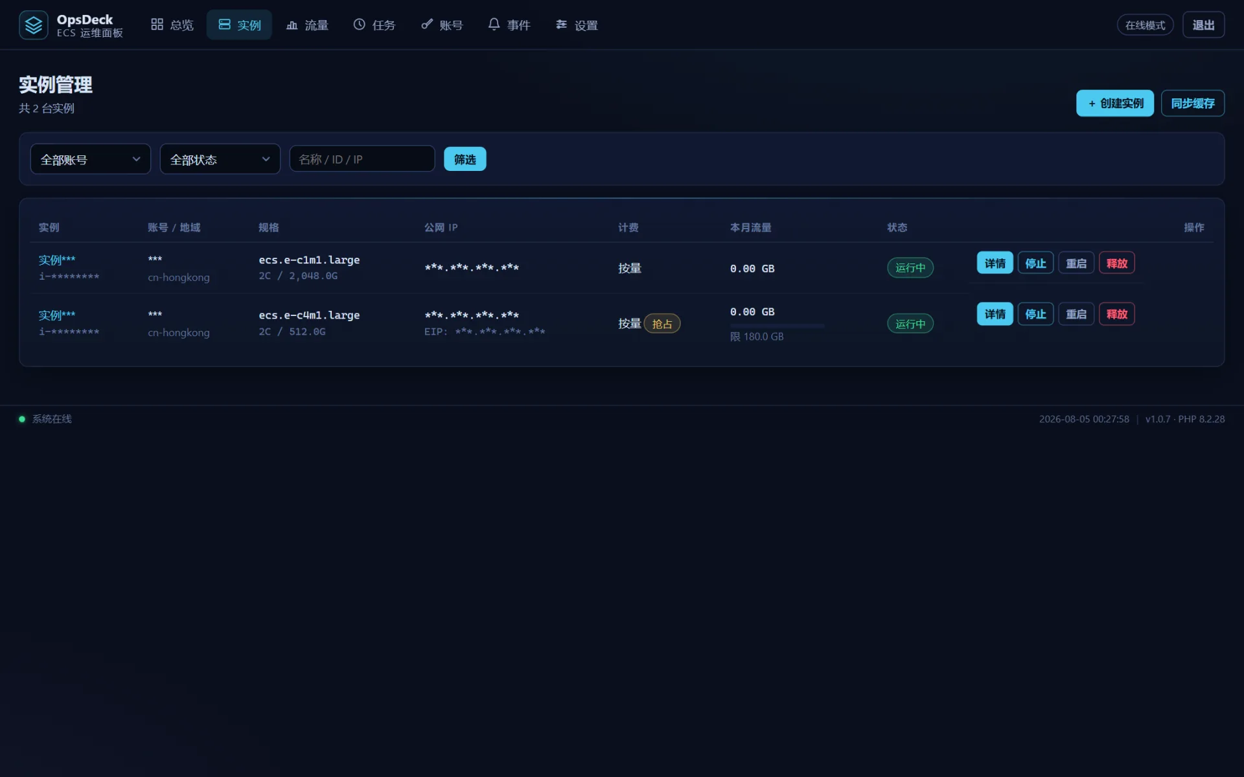Go to the 任务 tab
Image resolution: width=1244 pixels, height=777 pixels.
click(374, 25)
